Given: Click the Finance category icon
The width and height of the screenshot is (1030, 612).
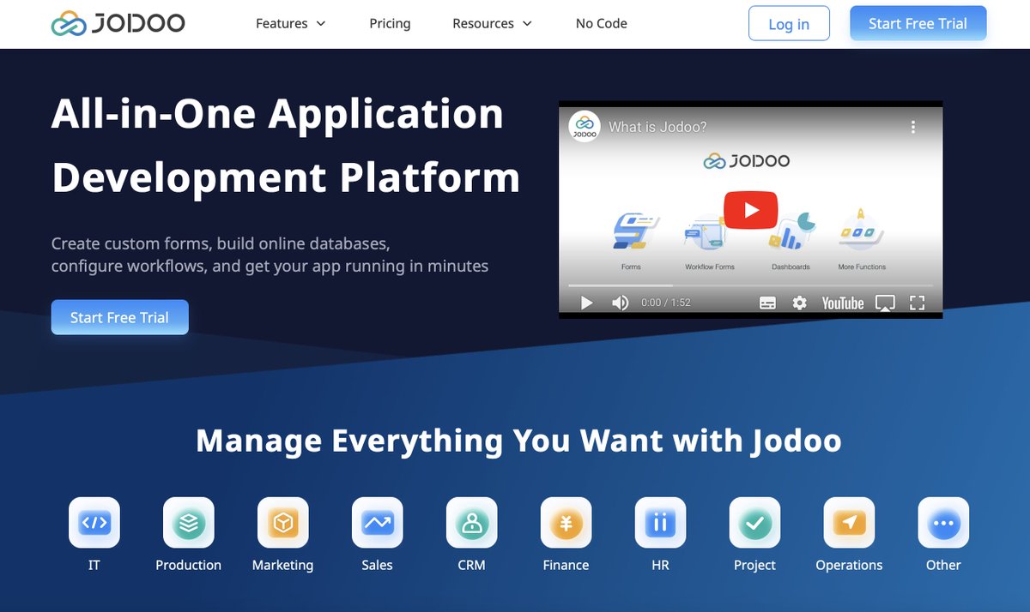Looking at the screenshot, I should click(x=566, y=522).
